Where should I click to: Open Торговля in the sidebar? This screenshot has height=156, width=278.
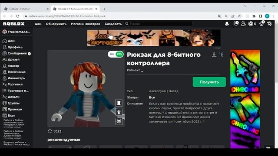coord(15,84)
